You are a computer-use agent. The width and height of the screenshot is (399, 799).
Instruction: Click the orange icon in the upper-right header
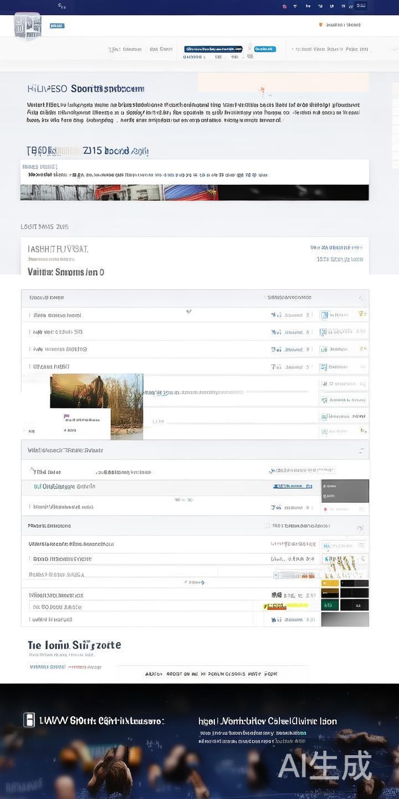tap(321, 25)
